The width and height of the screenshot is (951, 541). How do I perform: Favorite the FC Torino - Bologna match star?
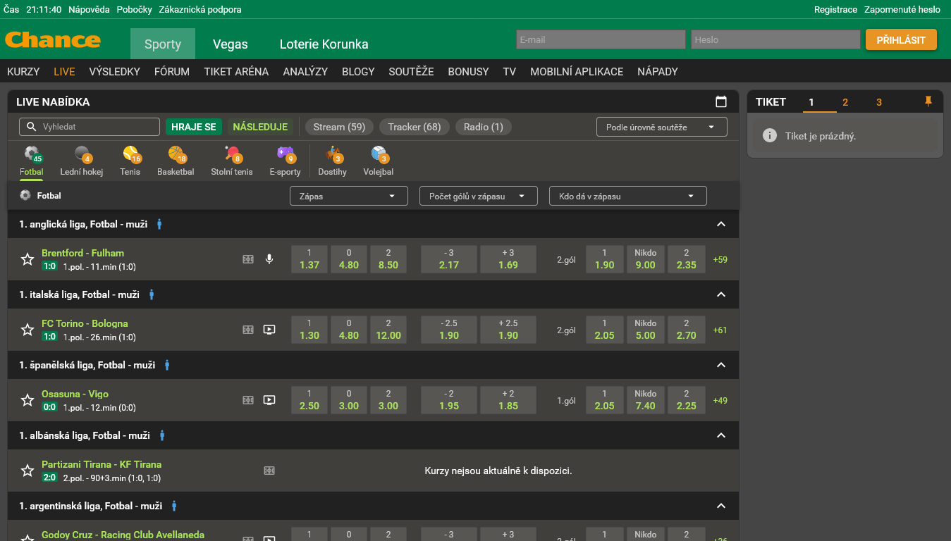click(x=27, y=330)
